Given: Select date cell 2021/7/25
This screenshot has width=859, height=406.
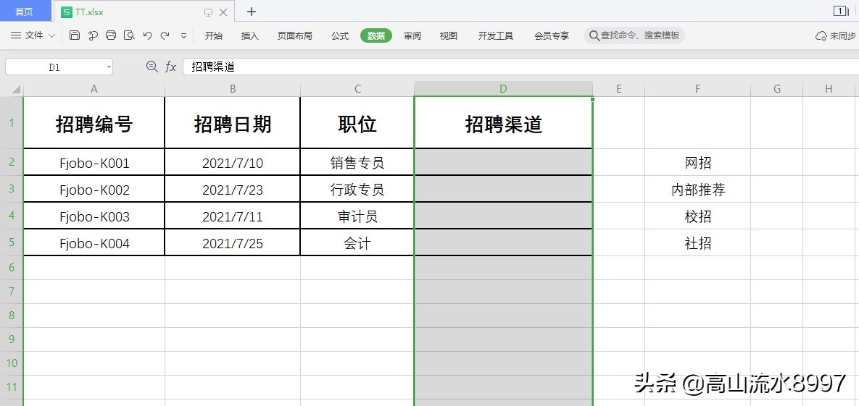Looking at the screenshot, I should (x=232, y=243).
